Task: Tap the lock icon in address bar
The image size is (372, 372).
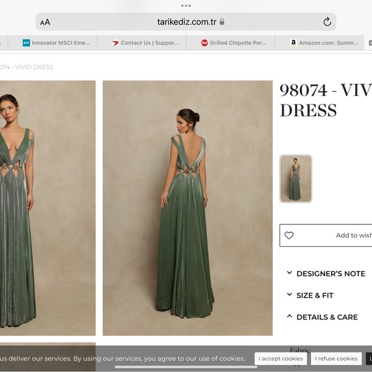Action: pos(222,22)
